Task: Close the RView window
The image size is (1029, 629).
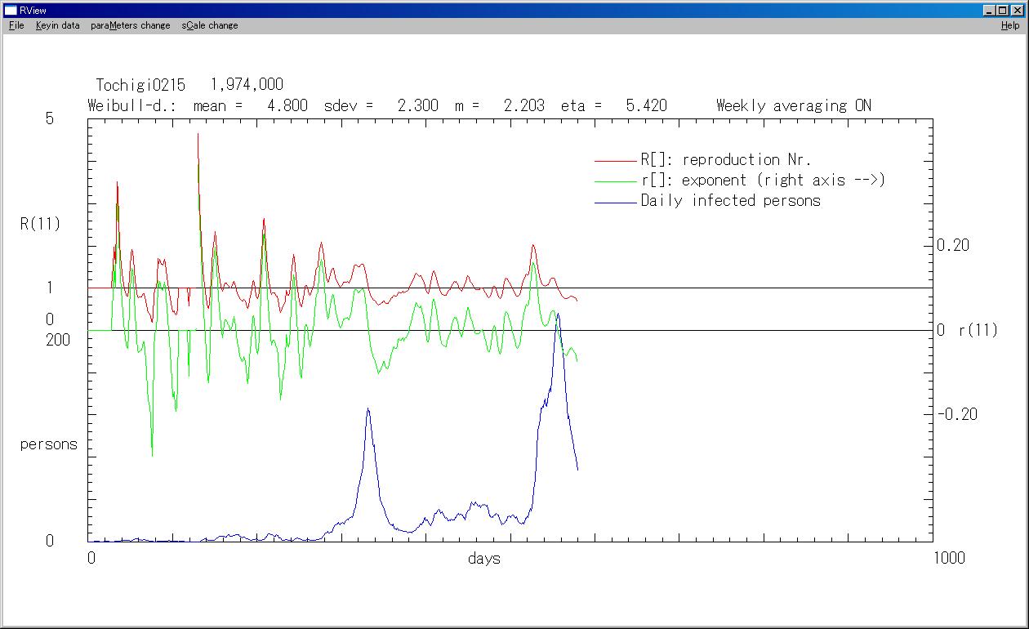Action: [x=1017, y=10]
